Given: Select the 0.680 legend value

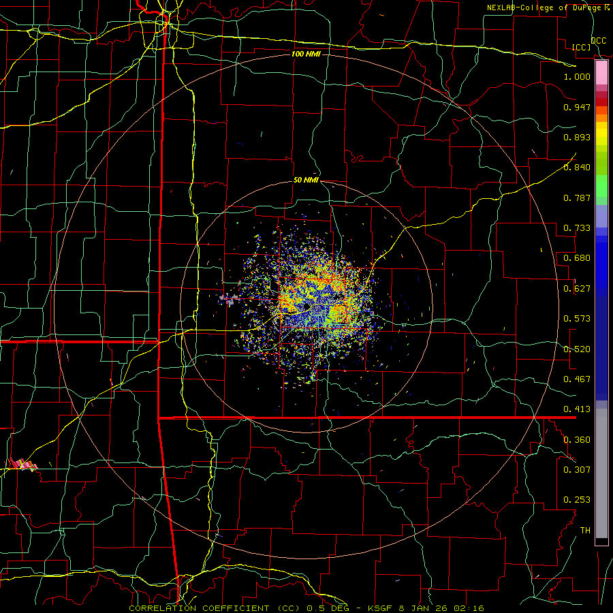Looking at the screenshot, I should coord(577,258).
